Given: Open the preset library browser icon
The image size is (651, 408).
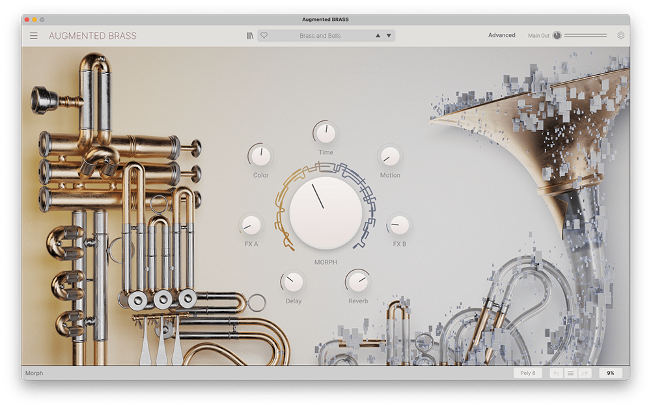Looking at the screenshot, I should click(250, 36).
